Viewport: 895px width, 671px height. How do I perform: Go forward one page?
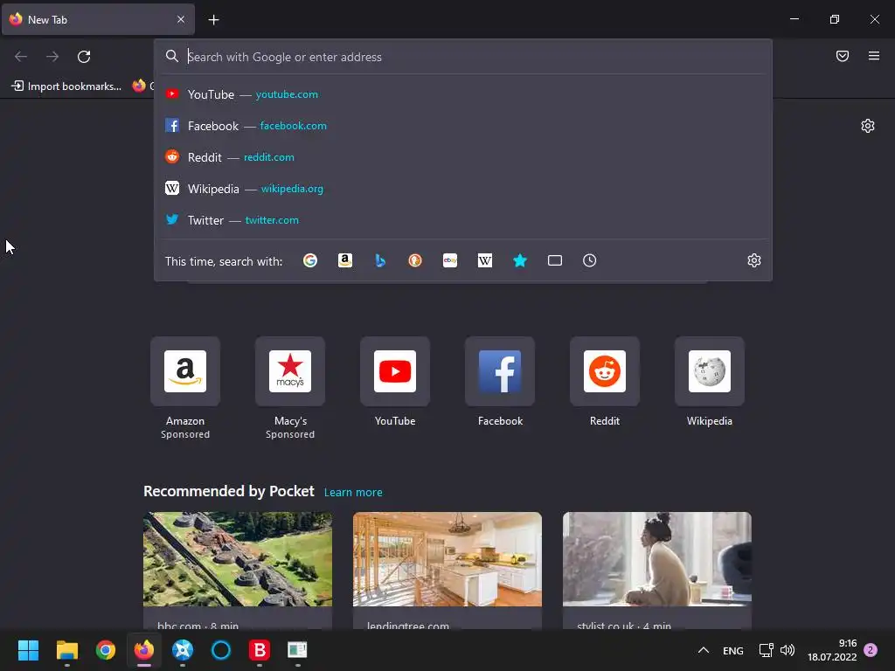point(52,57)
